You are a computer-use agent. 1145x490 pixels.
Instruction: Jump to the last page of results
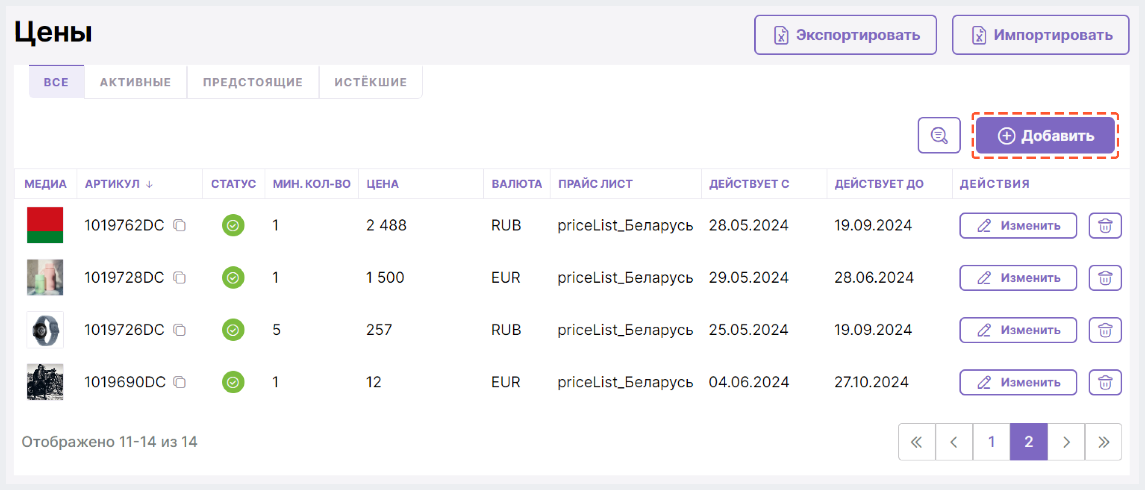1103,442
